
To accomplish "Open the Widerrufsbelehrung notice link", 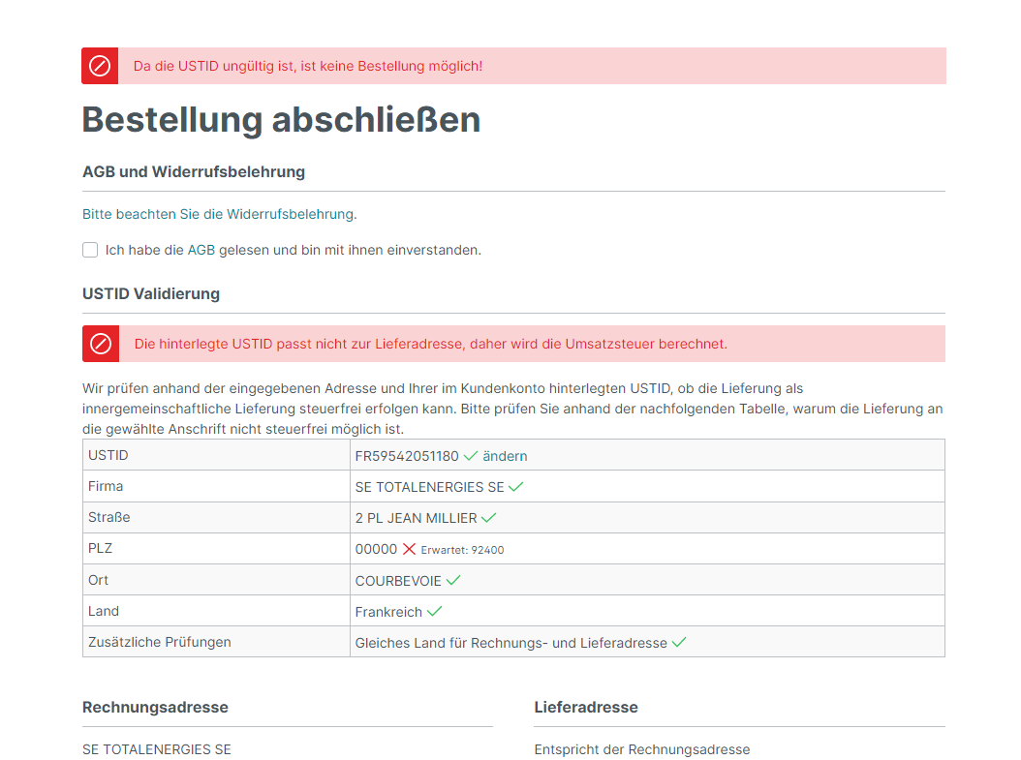I will point(220,214).
